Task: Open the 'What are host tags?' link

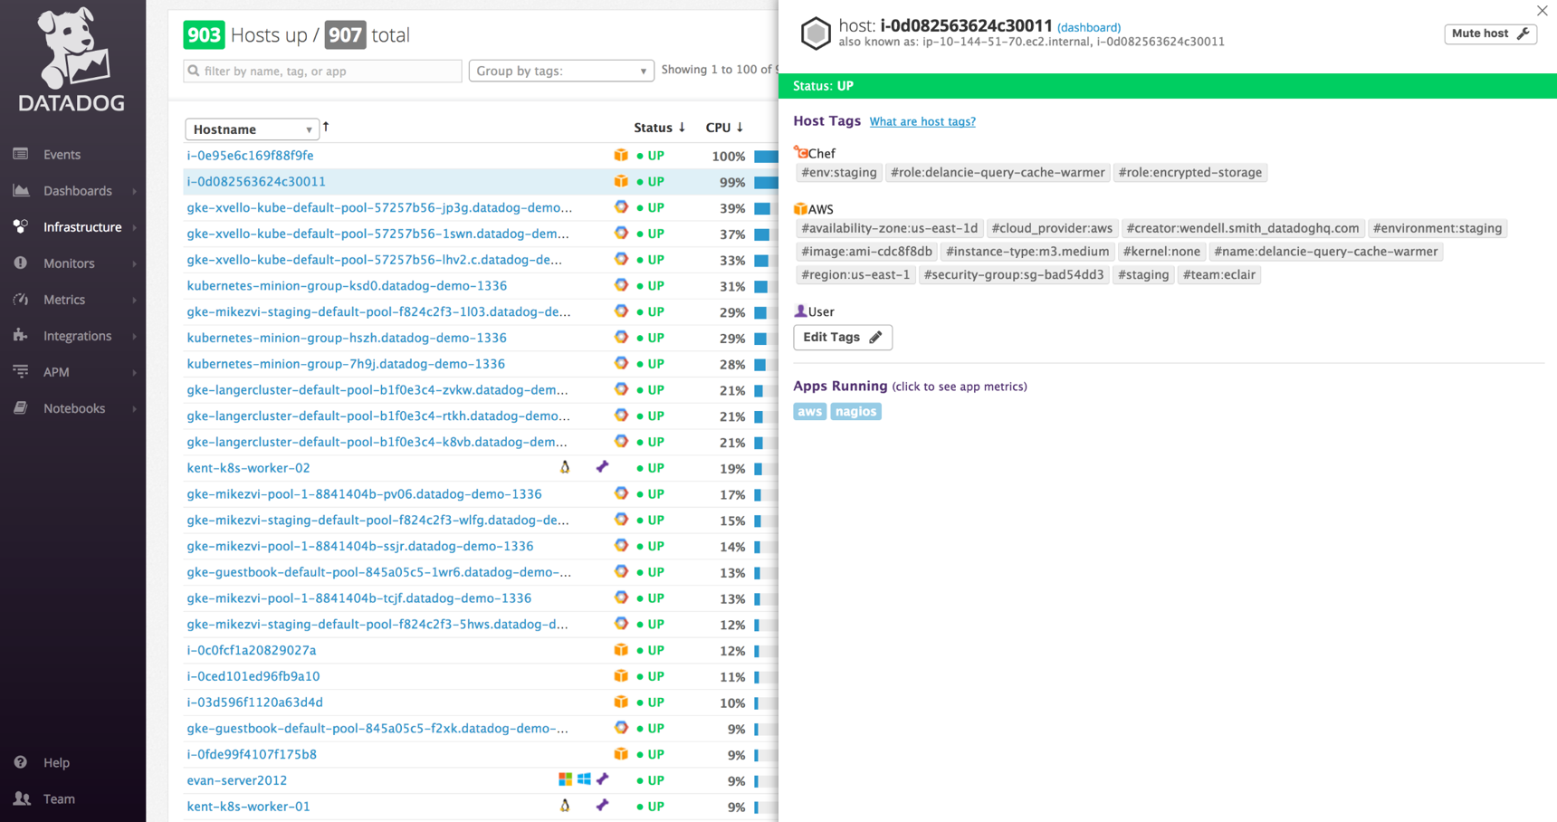Action: [x=922, y=121]
